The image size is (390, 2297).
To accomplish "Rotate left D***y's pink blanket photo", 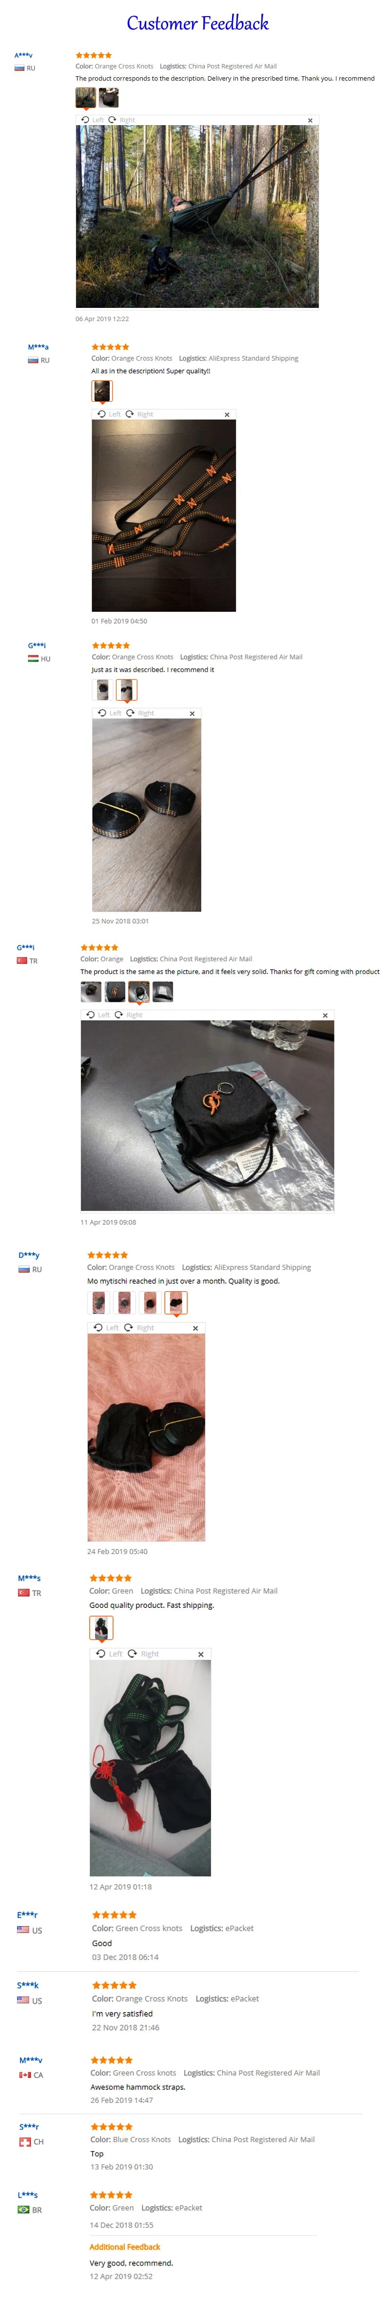I will coord(106,1328).
